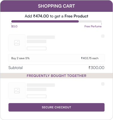The height and width of the screenshot is (120, 113).
Task: Select the Buy 2 save 5% offer
Action: click(56, 58)
